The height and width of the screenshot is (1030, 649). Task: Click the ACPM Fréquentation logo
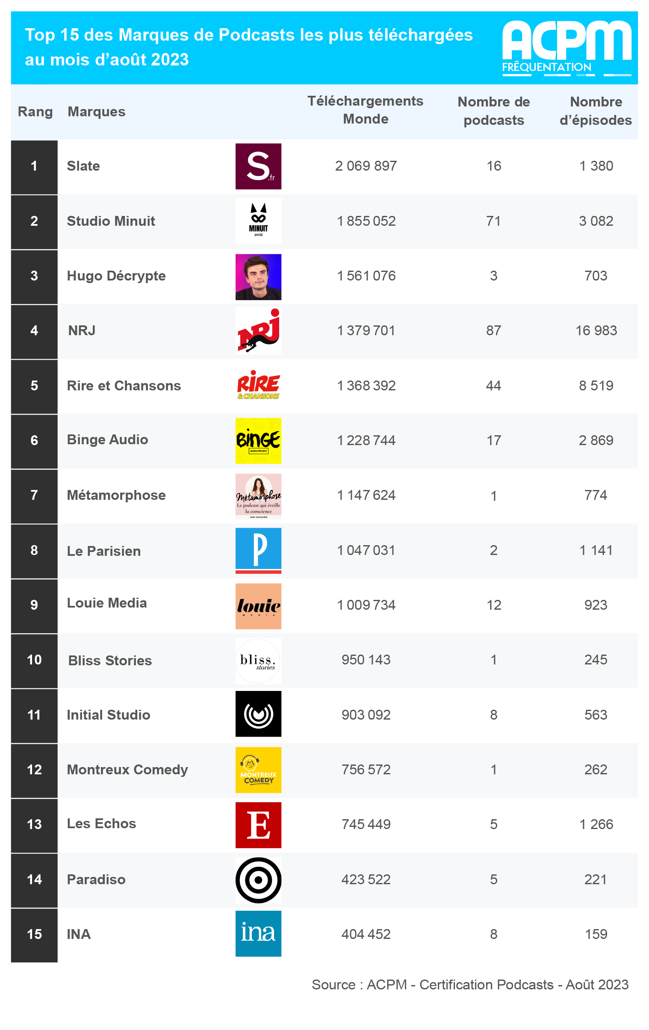coord(566,47)
